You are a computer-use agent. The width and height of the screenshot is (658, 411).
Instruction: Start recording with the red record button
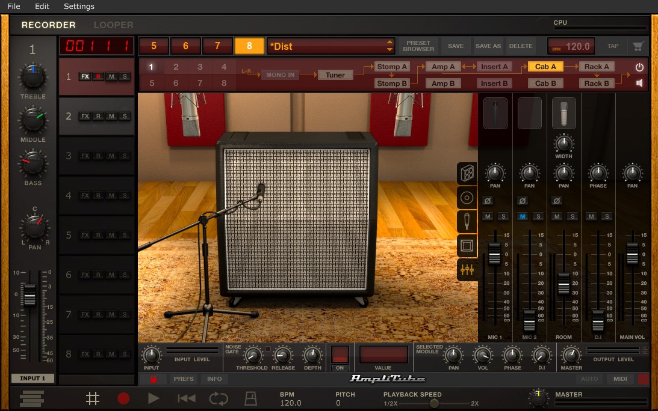pos(123,398)
